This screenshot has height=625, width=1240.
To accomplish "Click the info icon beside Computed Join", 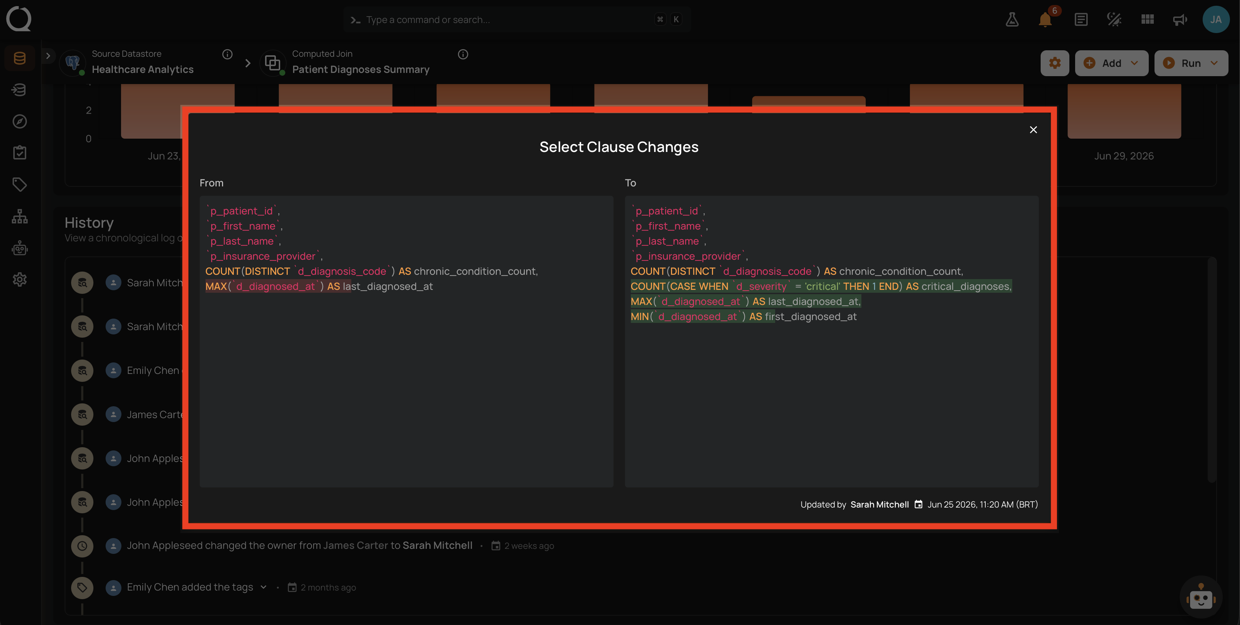I will 463,54.
